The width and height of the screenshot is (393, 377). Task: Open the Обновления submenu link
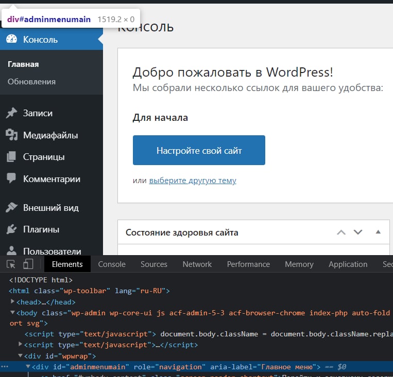pos(31,82)
